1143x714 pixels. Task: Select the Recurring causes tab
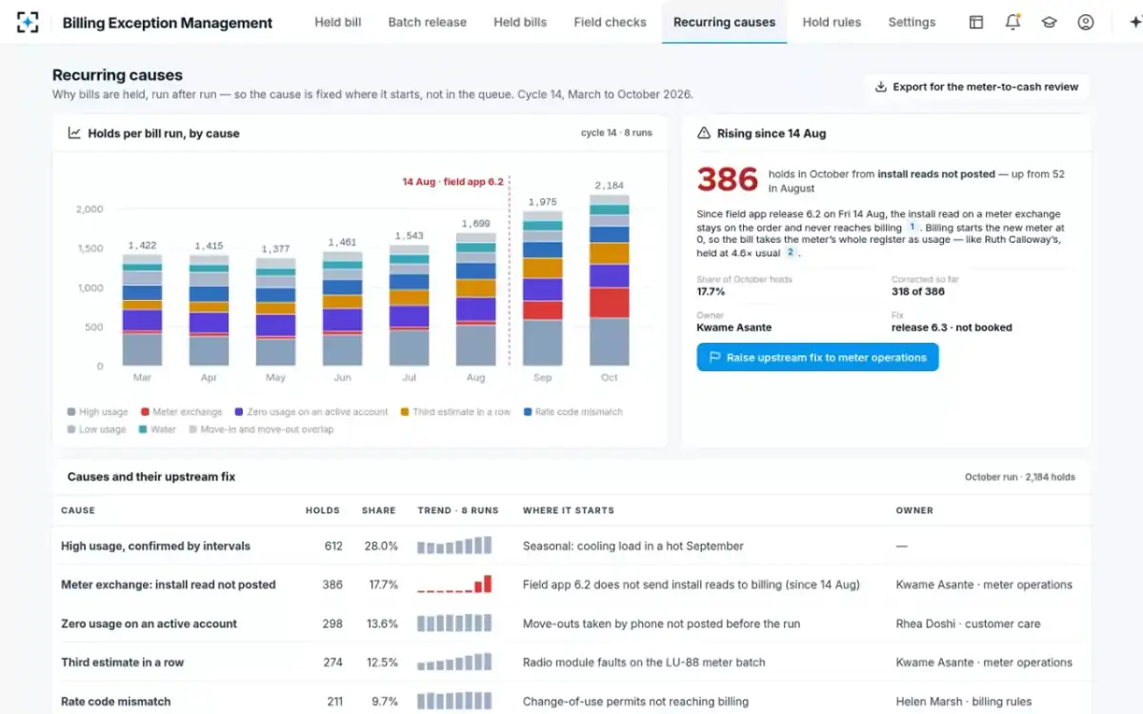(x=724, y=22)
